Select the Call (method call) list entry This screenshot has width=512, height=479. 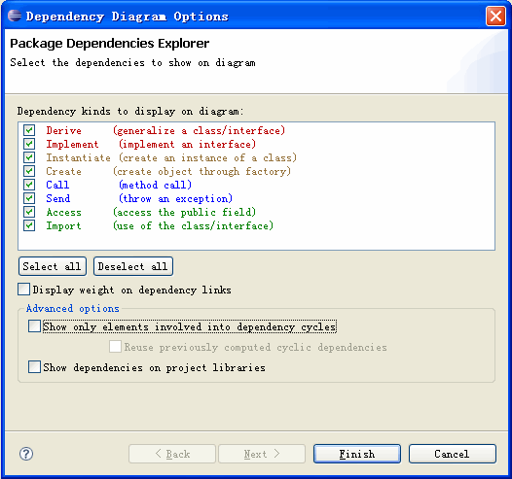[x=119, y=185]
